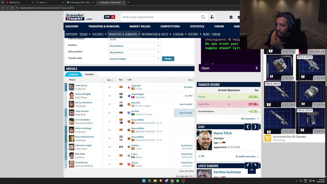Open STATISTICS main menu

(197, 26)
